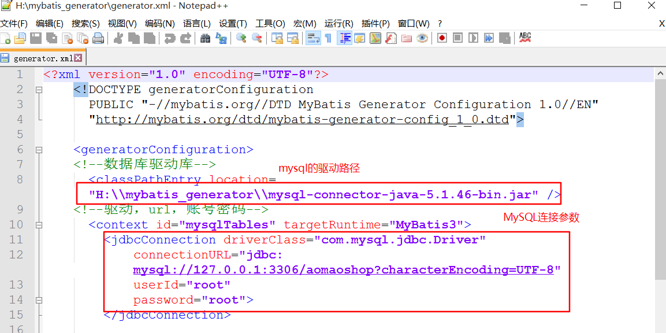Click the Print icon

(98, 38)
